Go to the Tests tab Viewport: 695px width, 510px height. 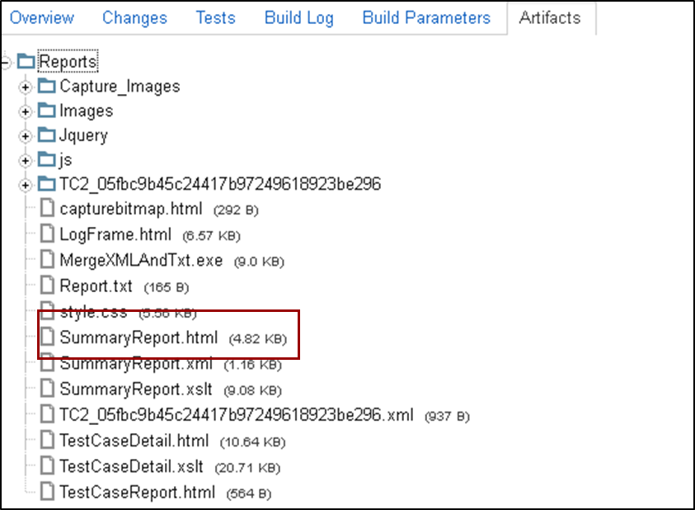215,17
